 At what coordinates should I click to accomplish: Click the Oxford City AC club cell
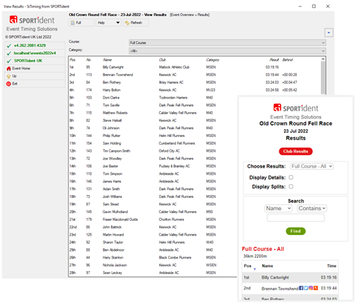click(169, 151)
